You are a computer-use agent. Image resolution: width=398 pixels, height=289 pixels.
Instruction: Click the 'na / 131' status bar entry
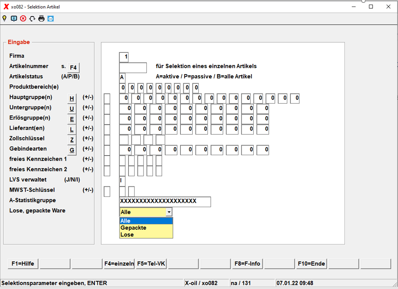coord(241,283)
